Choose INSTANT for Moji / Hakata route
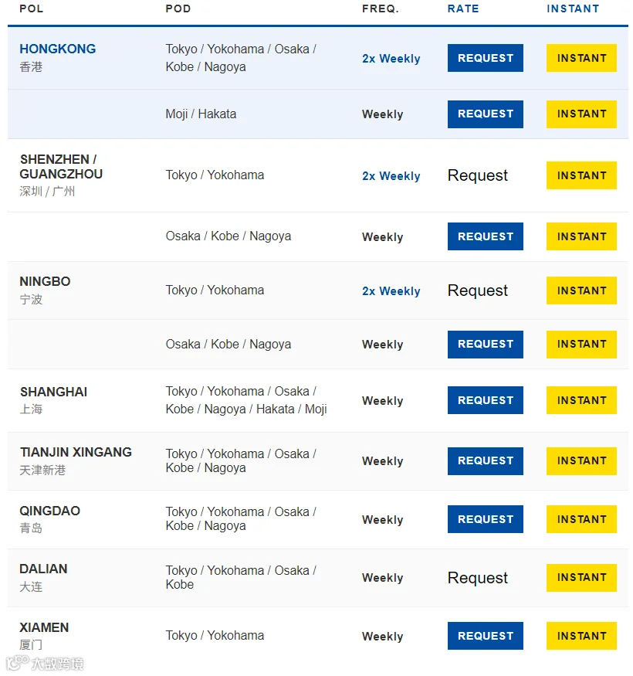This screenshot has width=633, height=676. 581,114
